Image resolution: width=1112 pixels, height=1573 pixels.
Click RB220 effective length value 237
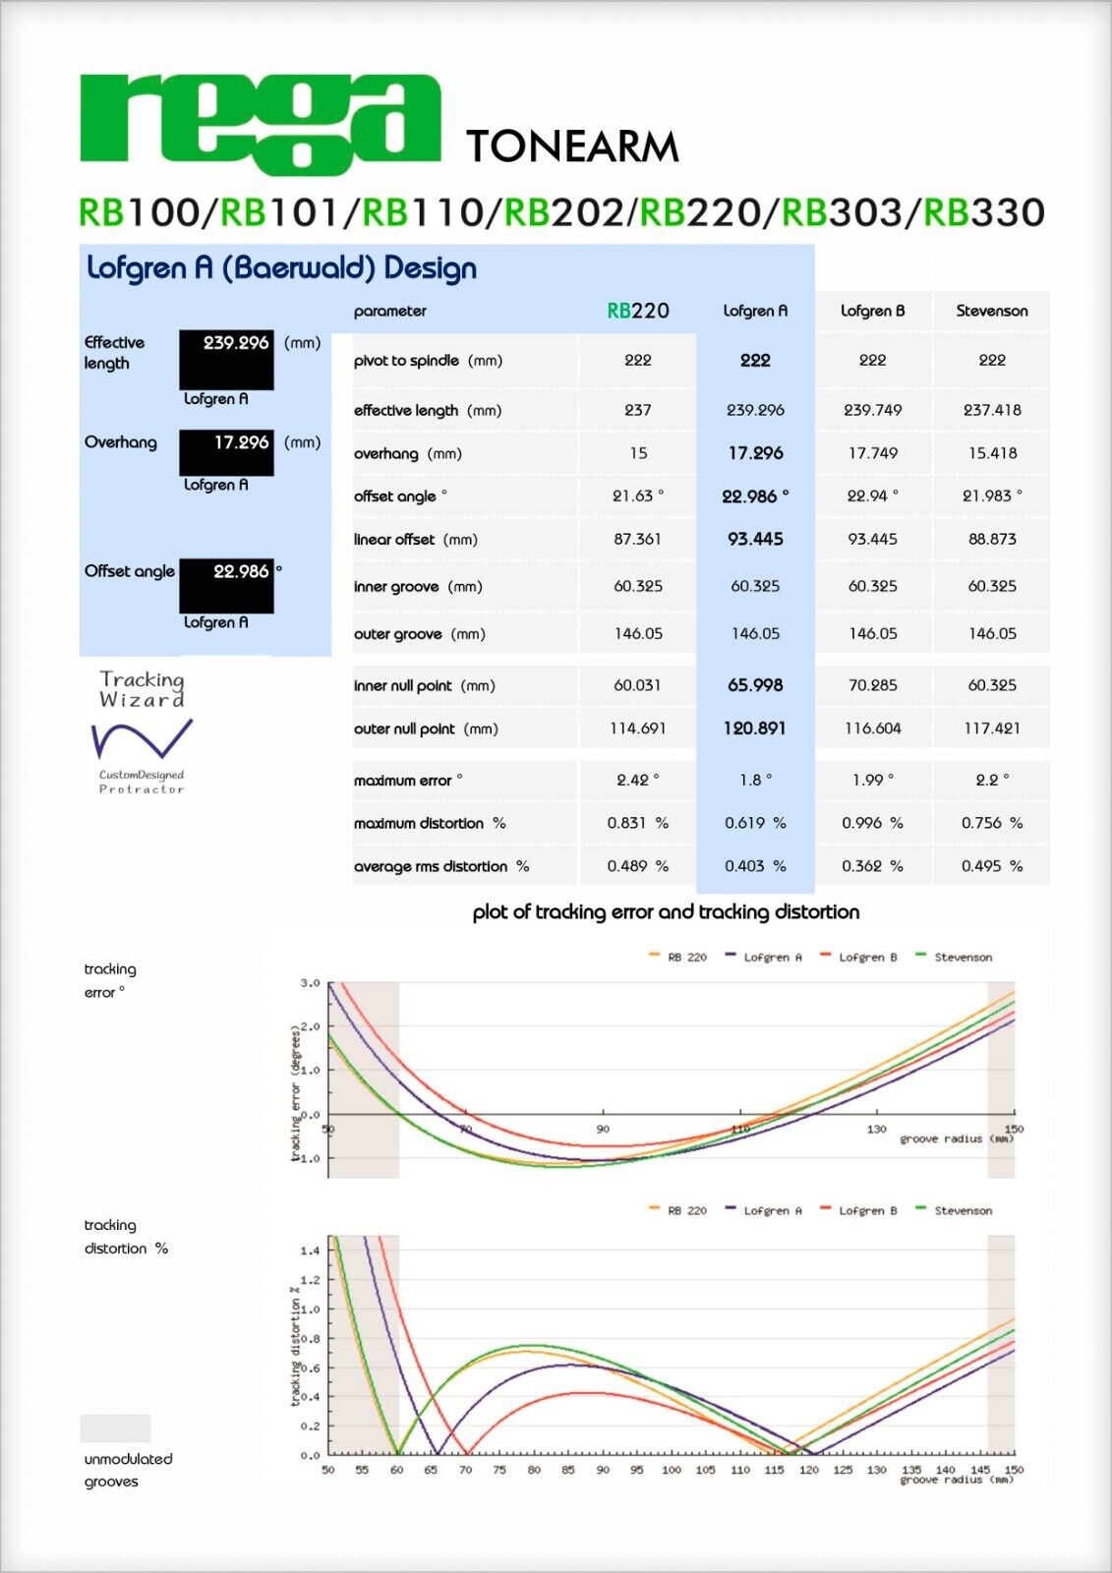pyautogui.click(x=638, y=410)
